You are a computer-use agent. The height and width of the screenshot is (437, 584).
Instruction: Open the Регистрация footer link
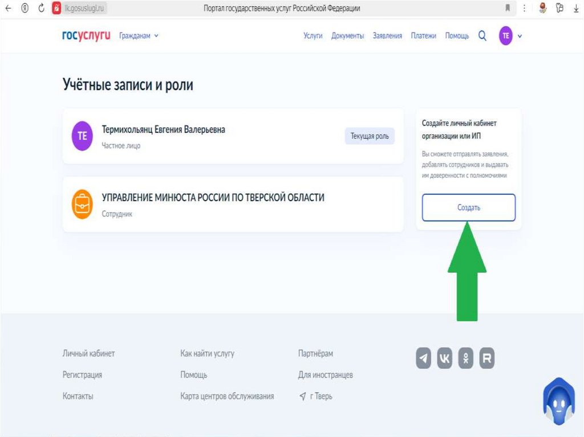click(x=82, y=375)
